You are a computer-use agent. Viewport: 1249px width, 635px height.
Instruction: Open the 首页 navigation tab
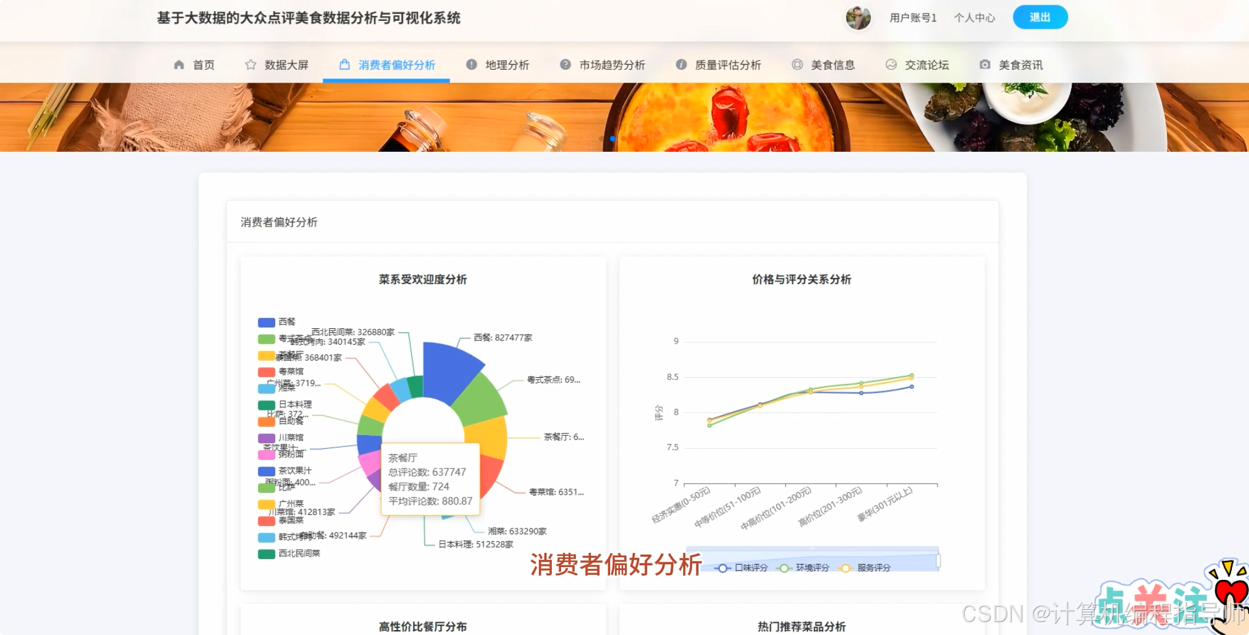point(204,64)
